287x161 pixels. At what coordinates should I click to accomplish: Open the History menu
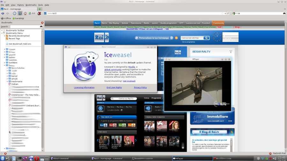pos(20,5)
